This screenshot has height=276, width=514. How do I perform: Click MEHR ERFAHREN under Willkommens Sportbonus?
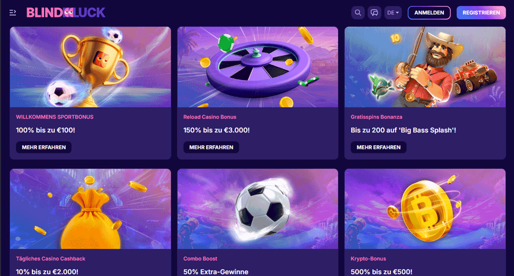point(44,147)
